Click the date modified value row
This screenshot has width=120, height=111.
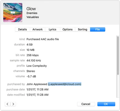coord(37,95)
